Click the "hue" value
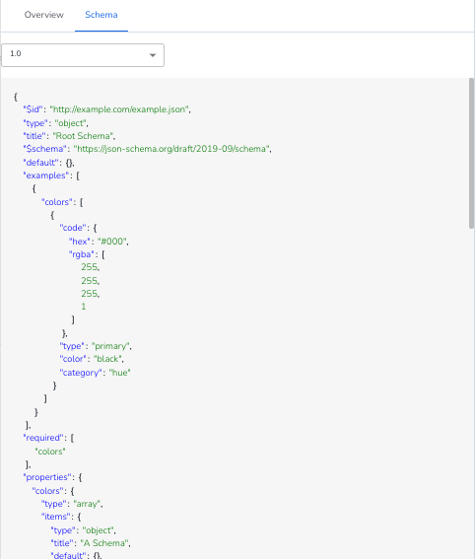475x559 pixels. (x=119, y=373)
